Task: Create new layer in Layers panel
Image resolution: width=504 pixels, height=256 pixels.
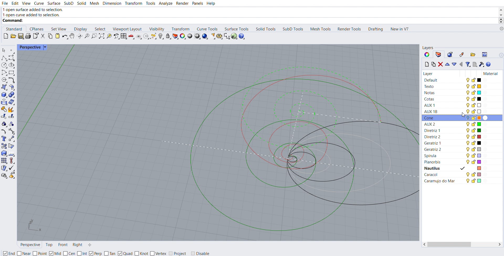Action: coord(427,64)
